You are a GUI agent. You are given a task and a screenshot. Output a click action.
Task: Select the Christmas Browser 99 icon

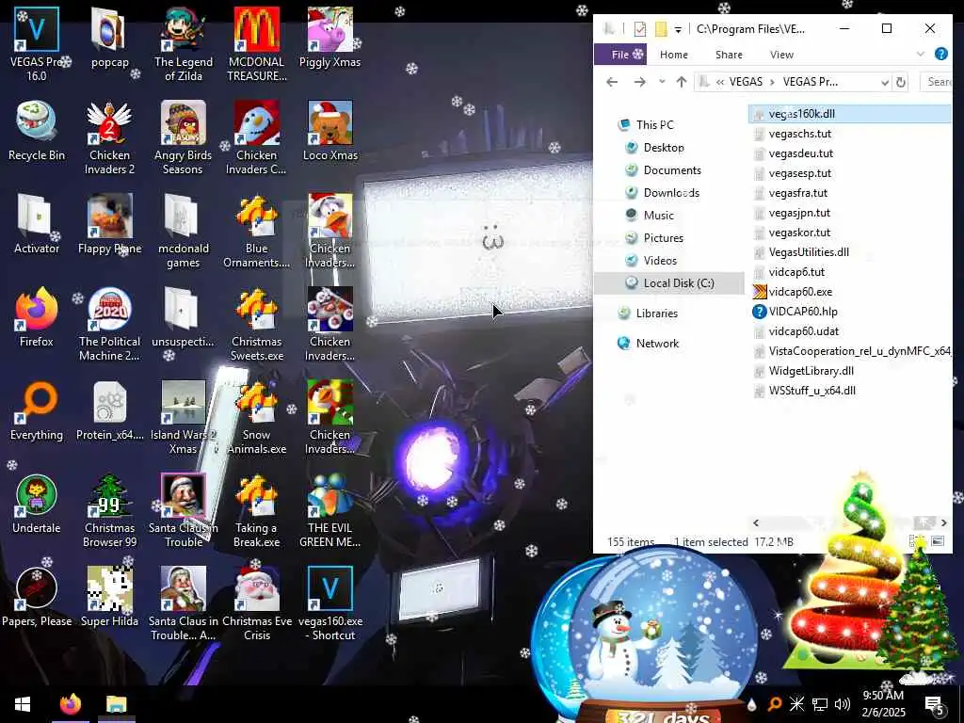(x=109, y=510)
